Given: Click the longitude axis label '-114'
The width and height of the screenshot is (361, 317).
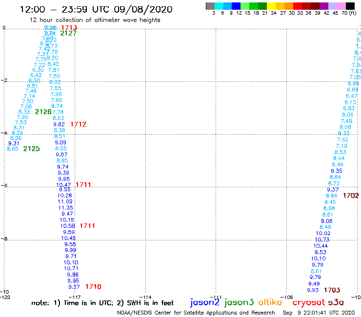Looking at the screenshot, I should click(x=145, y=297).
